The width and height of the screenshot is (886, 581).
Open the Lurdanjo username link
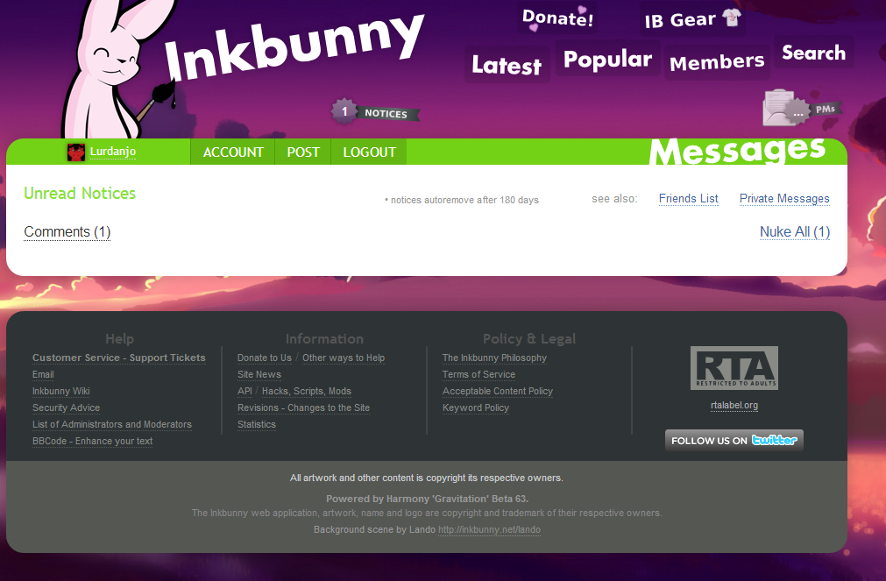(112, 152)
